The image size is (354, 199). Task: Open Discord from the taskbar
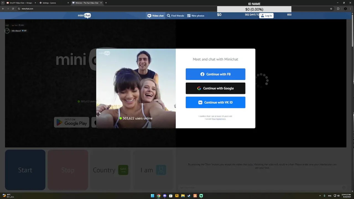click(x=165, y=196)
